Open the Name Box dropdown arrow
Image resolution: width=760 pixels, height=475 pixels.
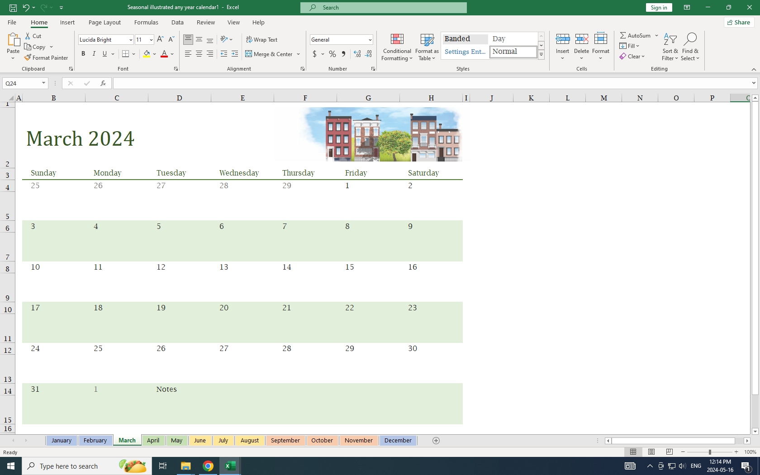[x=43, y=83]
